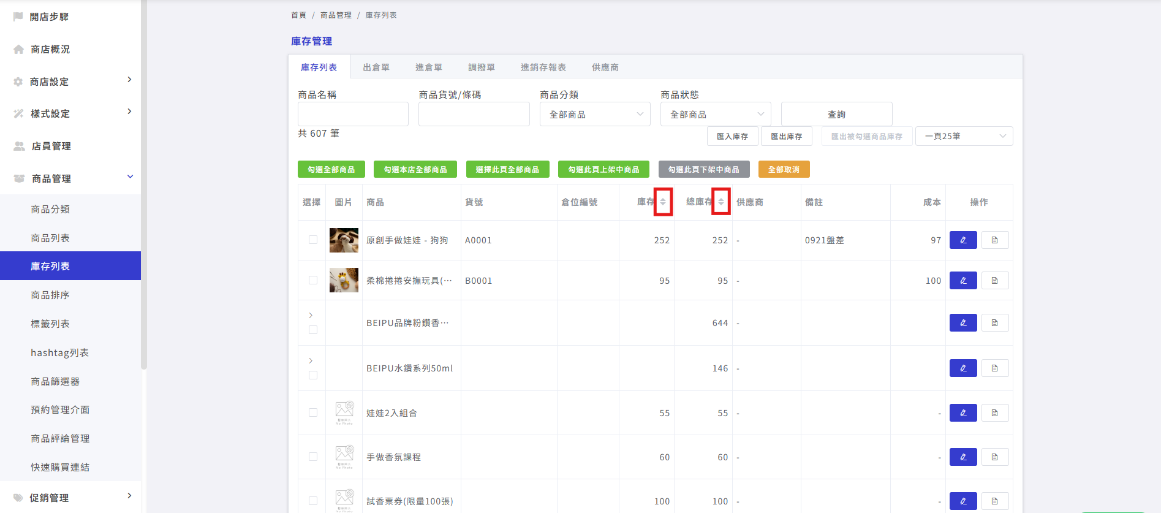Check the box for 柔棉捲捲安撫玩具
Viewport: 1161px width, 513px height.
coord(313,280)
